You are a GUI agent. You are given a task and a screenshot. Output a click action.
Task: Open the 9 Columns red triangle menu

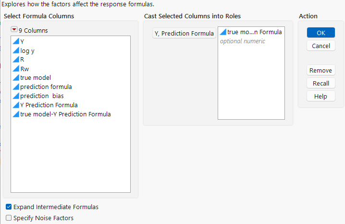14,30
